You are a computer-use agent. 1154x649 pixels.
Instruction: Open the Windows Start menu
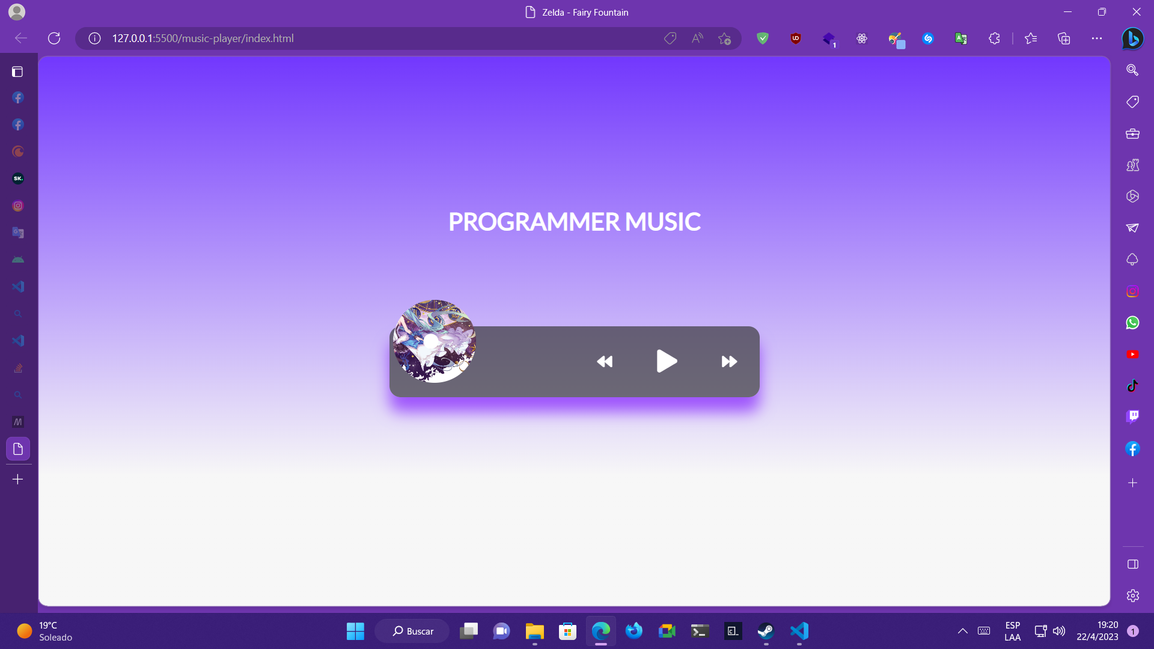[x=355, y=631]
